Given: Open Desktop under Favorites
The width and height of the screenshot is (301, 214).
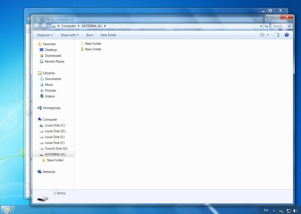Looking at the screenshot, I should click(48, 50).
